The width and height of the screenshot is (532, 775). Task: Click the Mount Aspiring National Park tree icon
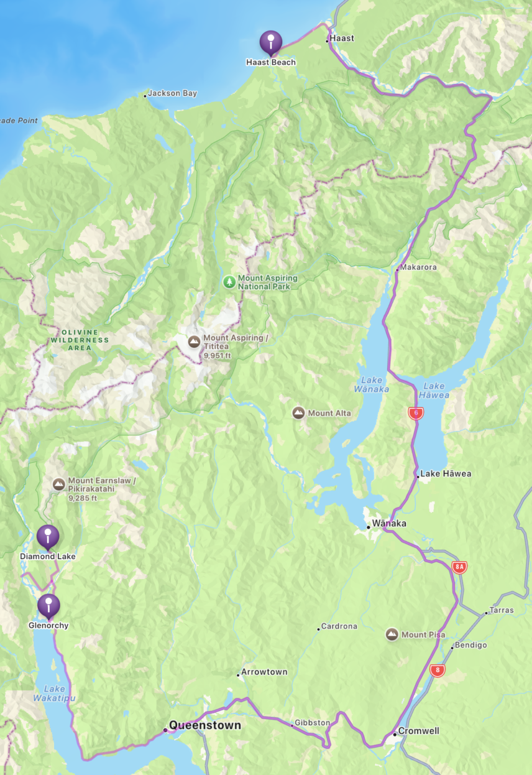click(230, 282)
